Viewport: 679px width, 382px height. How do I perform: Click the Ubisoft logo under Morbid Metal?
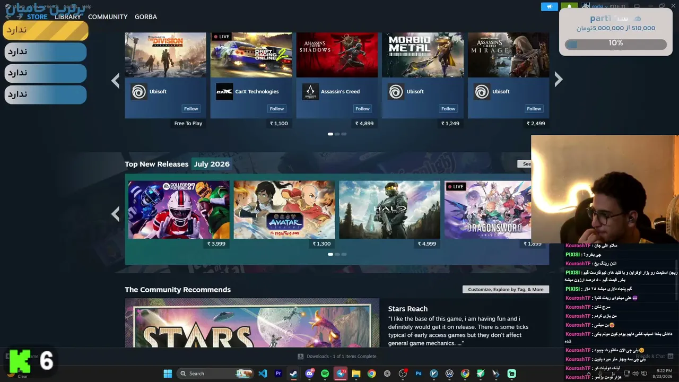pos(396,92)
